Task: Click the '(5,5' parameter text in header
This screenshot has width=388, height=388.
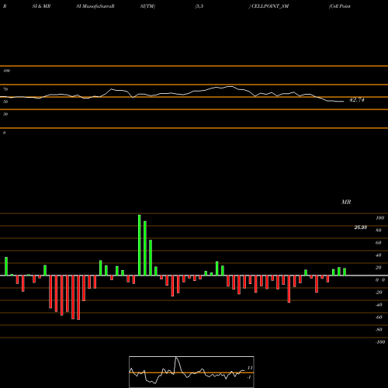Action: point(199,6)
